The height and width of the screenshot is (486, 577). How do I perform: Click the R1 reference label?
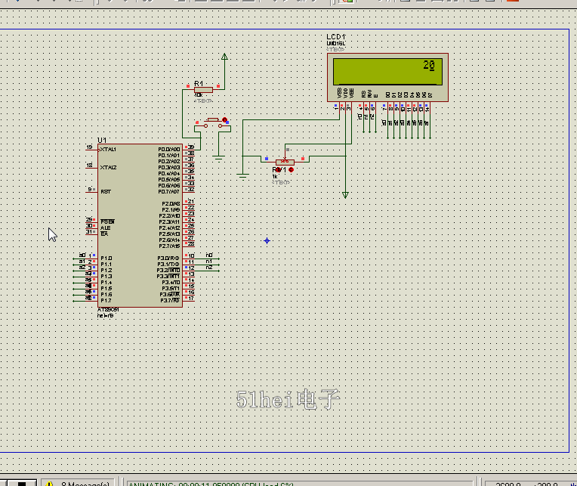point(199,84)
